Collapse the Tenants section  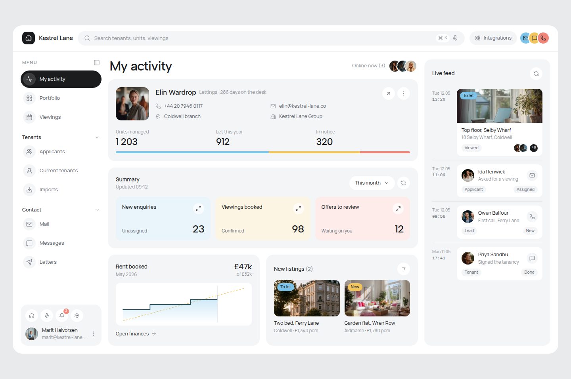coord(97,137)
